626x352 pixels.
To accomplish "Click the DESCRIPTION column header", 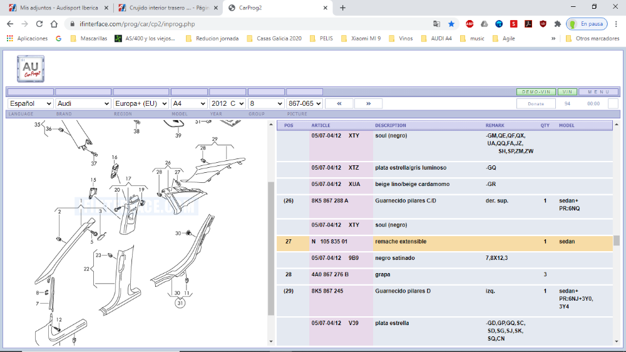I will pyautogui.click(x=390, y=125).
